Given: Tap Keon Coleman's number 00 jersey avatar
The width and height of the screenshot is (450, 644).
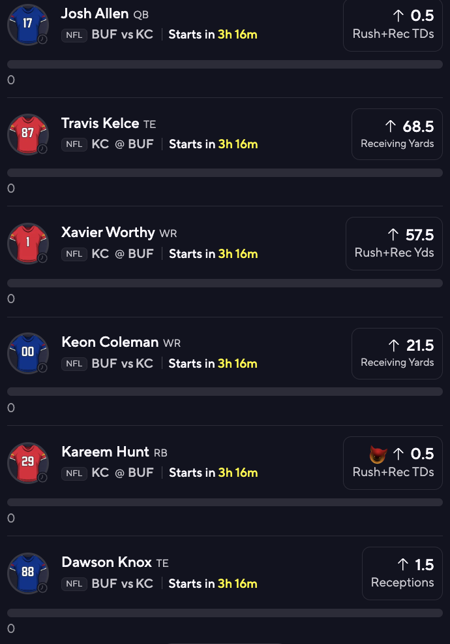Looking at the screenshot, I should [27, 353].
